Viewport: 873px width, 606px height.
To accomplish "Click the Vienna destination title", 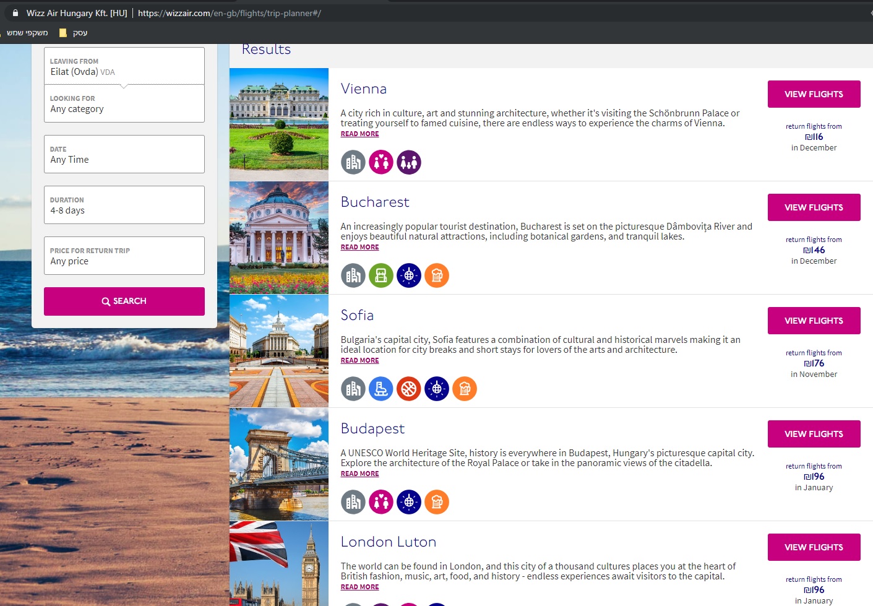I will pyautogui.click(x=364, y=89).
